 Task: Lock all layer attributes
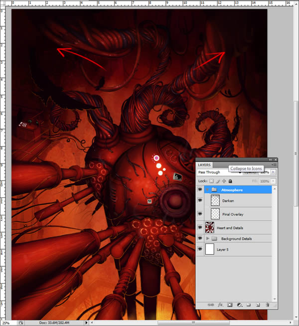click(230, 181)
